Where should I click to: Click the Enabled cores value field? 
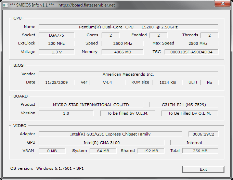pos(158,35)
